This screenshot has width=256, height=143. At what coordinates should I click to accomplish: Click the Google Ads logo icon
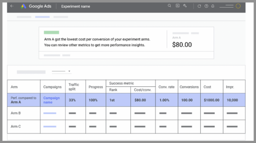click(23, 6)
